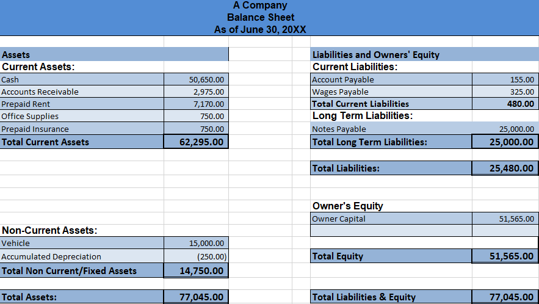Screen dimensions: 539x304
Task: Click the 'Current Liabilities:' heading
Action: click(x=355, y=67)
